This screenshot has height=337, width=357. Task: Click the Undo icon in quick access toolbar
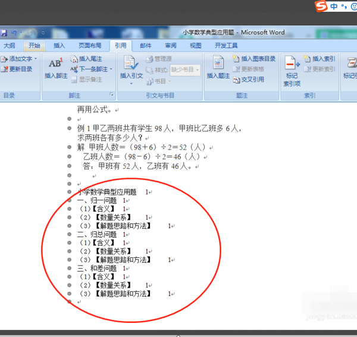[14, 33]
